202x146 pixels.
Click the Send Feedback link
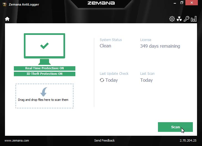pyautogui.click(x=104, y=140)
